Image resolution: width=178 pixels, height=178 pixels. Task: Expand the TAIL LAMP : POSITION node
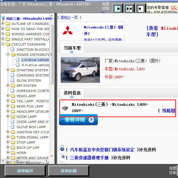(8, 101)
